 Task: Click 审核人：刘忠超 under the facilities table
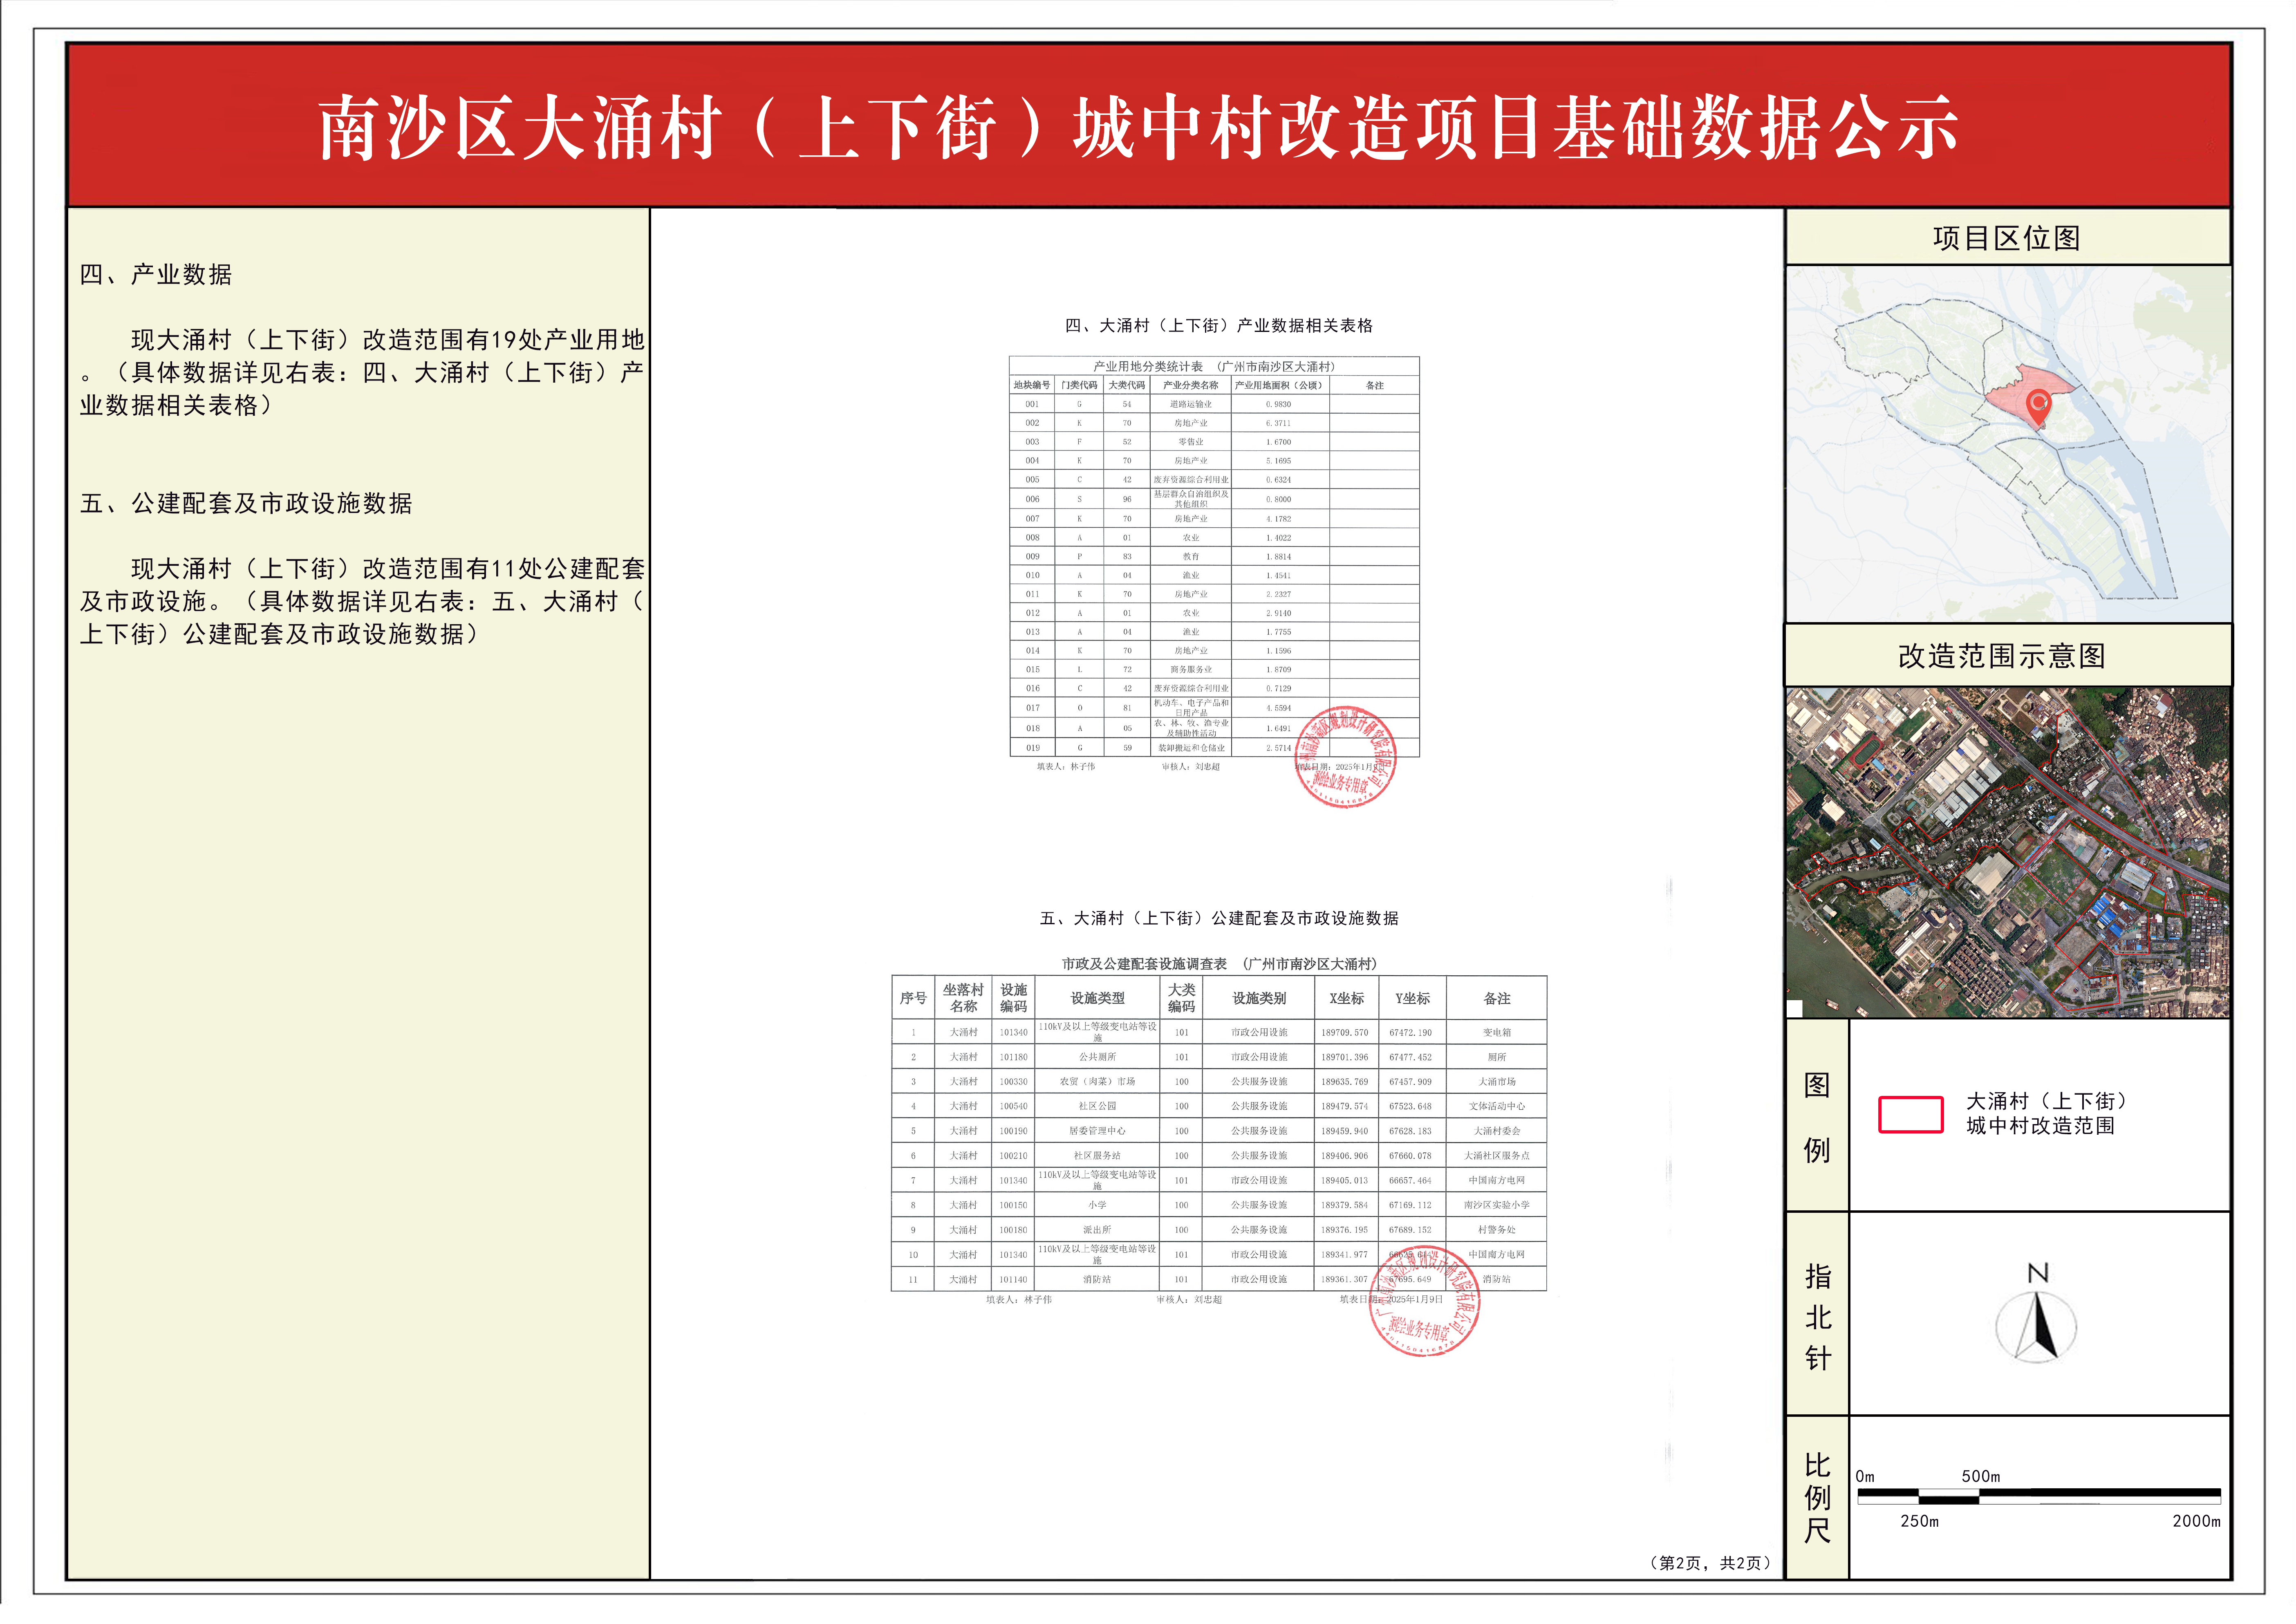pyautogui.click(x=1189, y=1300)
